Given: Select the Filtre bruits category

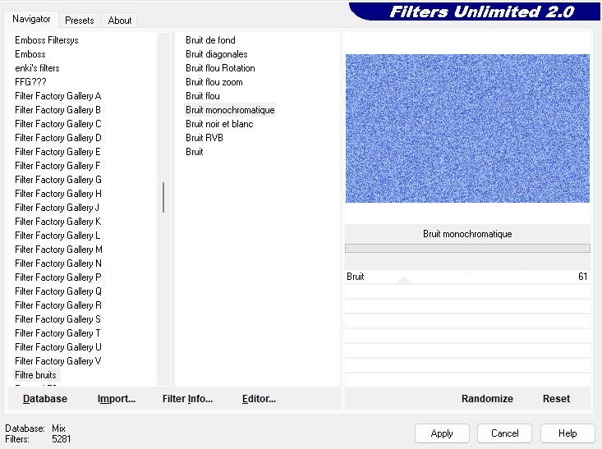Looking at the screenshot, I should point(35,375).
